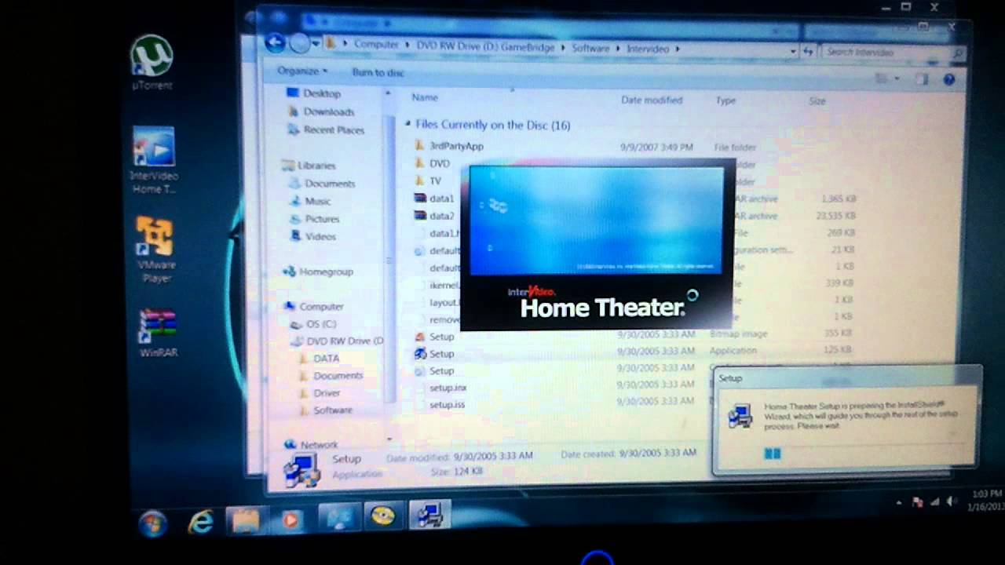The width and height of the screenshot is (1005, 565).
Task: Click the Search Intervideo box
Action: (892, 52)
